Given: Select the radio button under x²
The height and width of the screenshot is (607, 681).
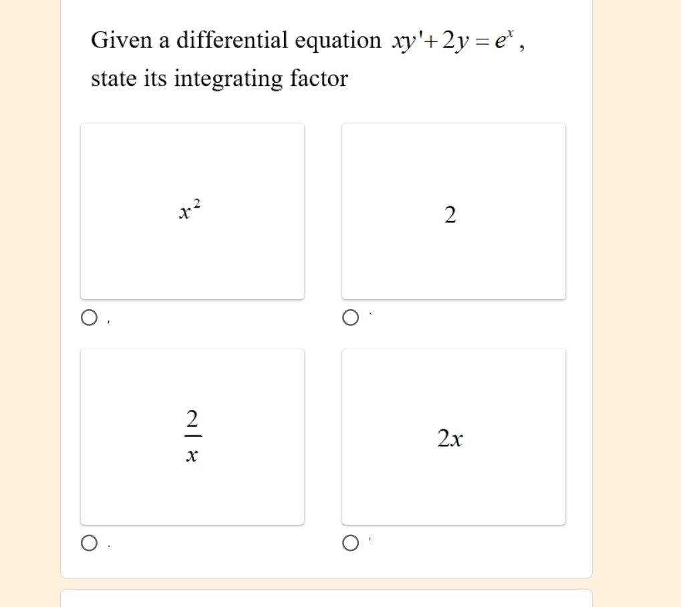Looking at the screenshot, I should tap(89, 318).
